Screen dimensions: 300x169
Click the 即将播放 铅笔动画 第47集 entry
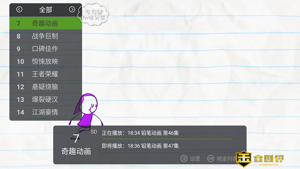(140, 146)
